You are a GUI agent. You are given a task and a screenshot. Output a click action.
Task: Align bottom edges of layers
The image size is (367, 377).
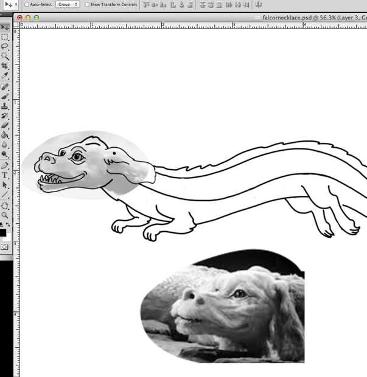163,5
